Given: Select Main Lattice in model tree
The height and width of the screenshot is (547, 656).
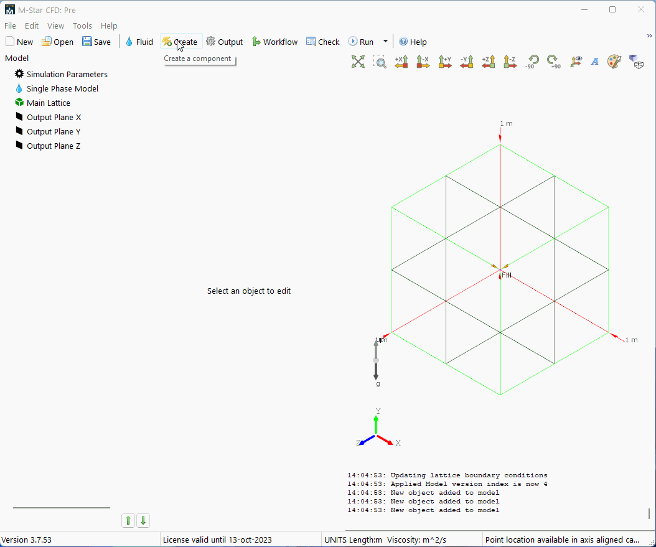Looking at the screenshot, I should [42, 103].
